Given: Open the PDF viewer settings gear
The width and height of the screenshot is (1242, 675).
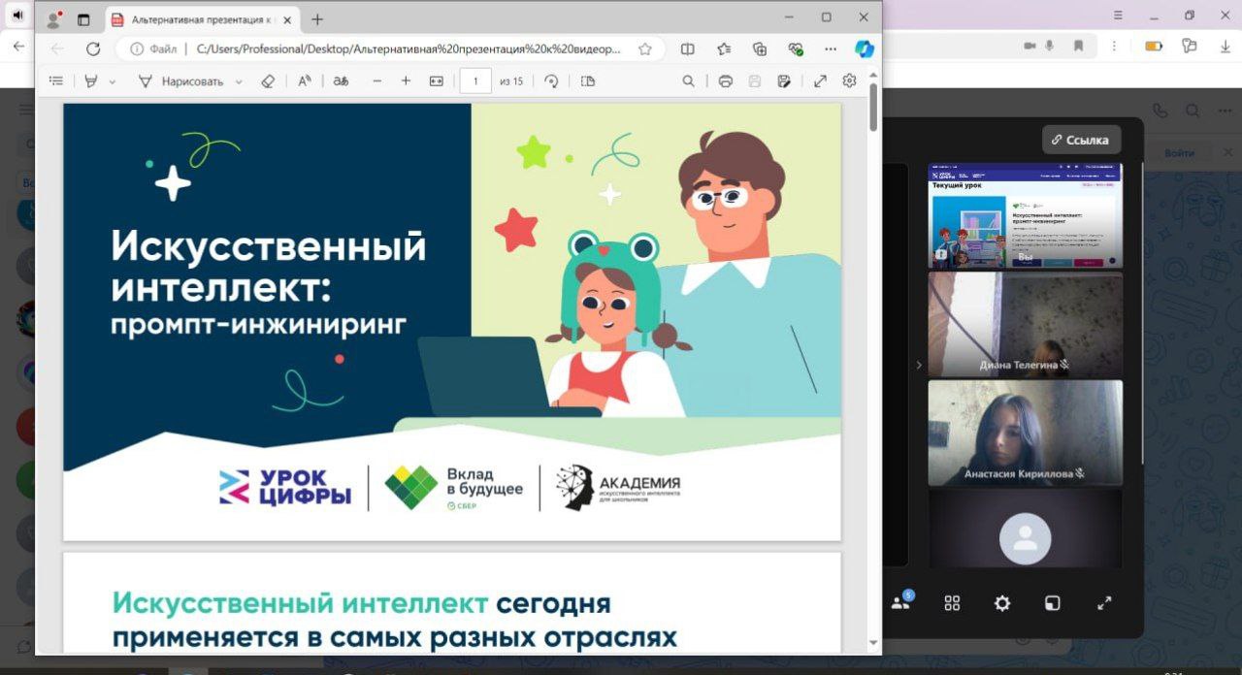Looking at the screenshot, I should 849,81.
